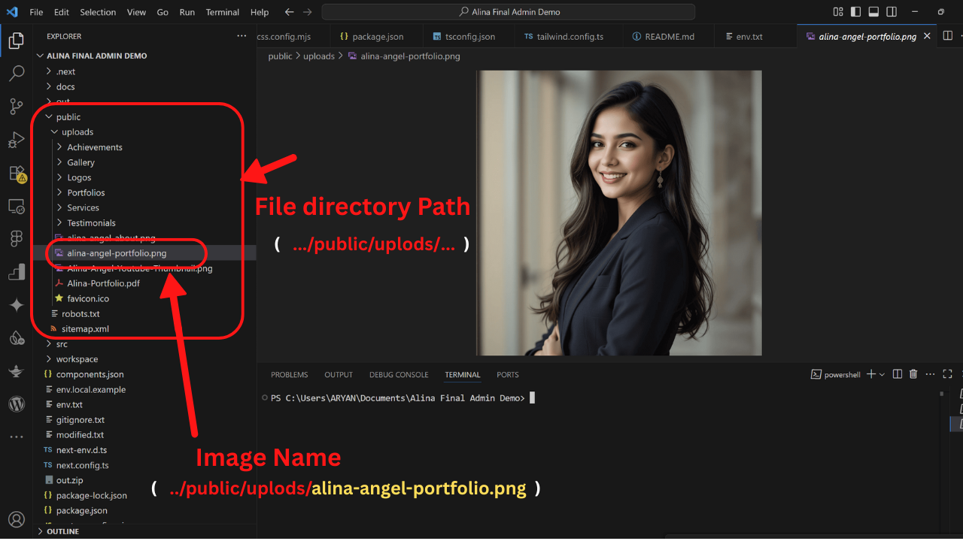Open the Source Control view
Screen dimensions: 963x541
pos(17,107)
